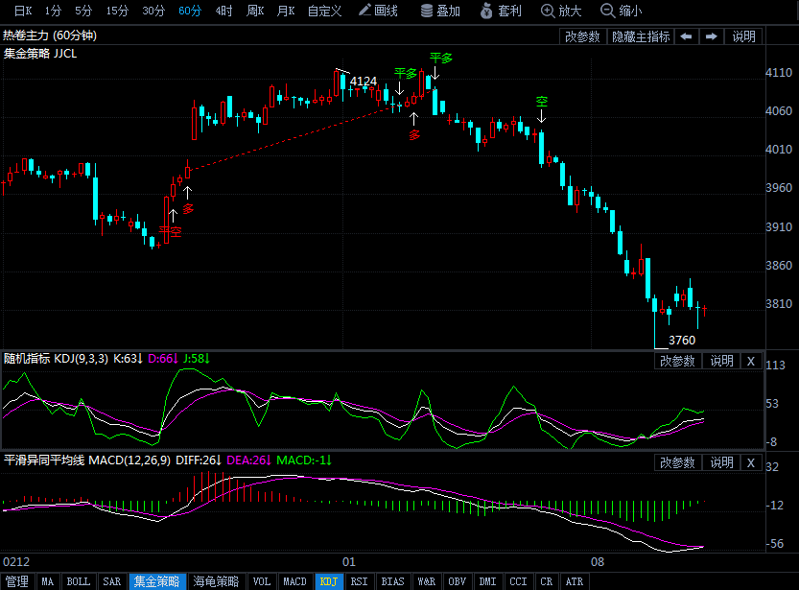The width and height of the screenshot is (799, 590).
Task: Click the 3760 low price label
Action: tap(682, 340)
